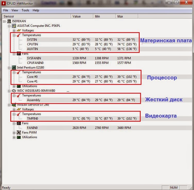Open the File menu
This screenshot has height=190, width=194.
(6, 10)
